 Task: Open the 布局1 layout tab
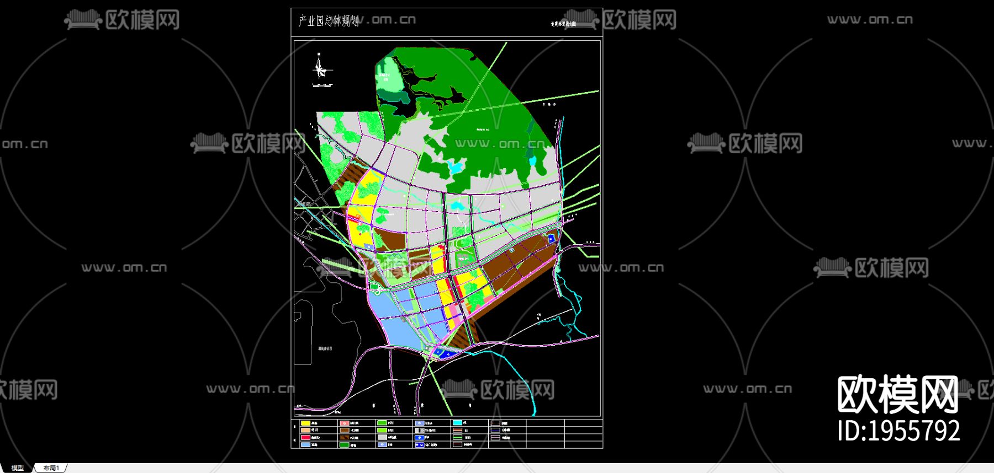51,468
